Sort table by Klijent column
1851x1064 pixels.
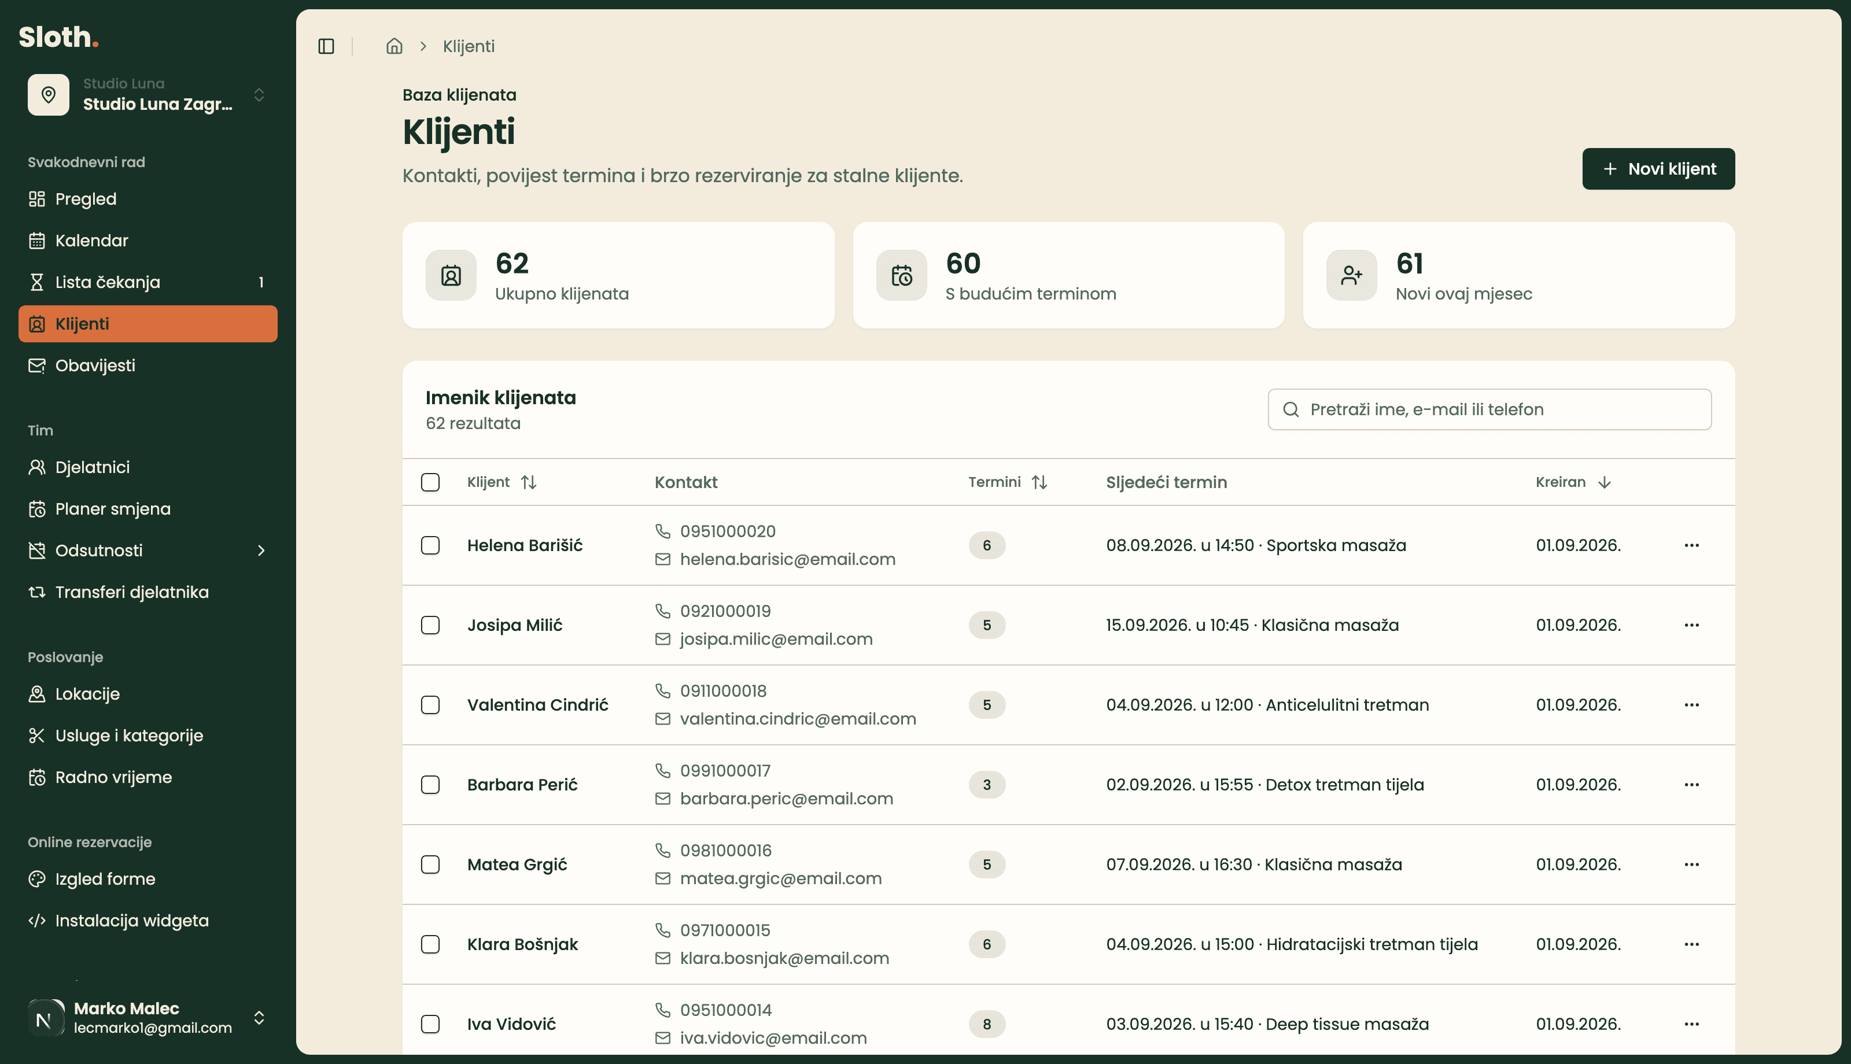[502, 482]
